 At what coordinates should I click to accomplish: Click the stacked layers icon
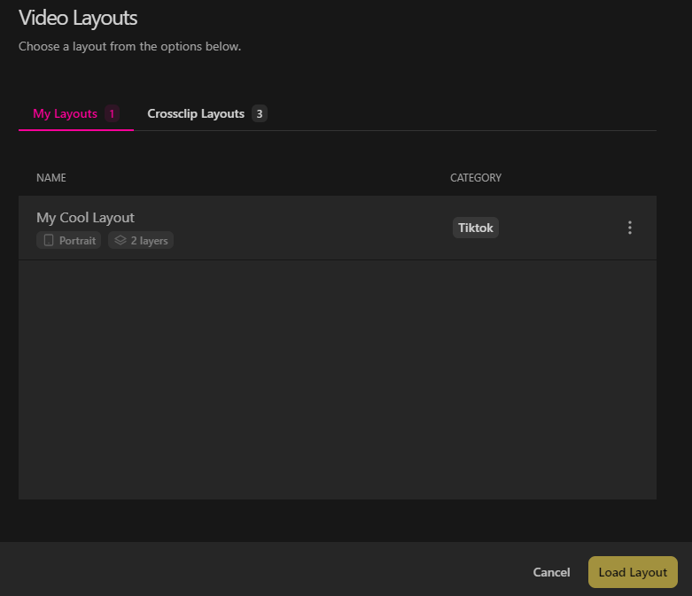tap(120, 240)
